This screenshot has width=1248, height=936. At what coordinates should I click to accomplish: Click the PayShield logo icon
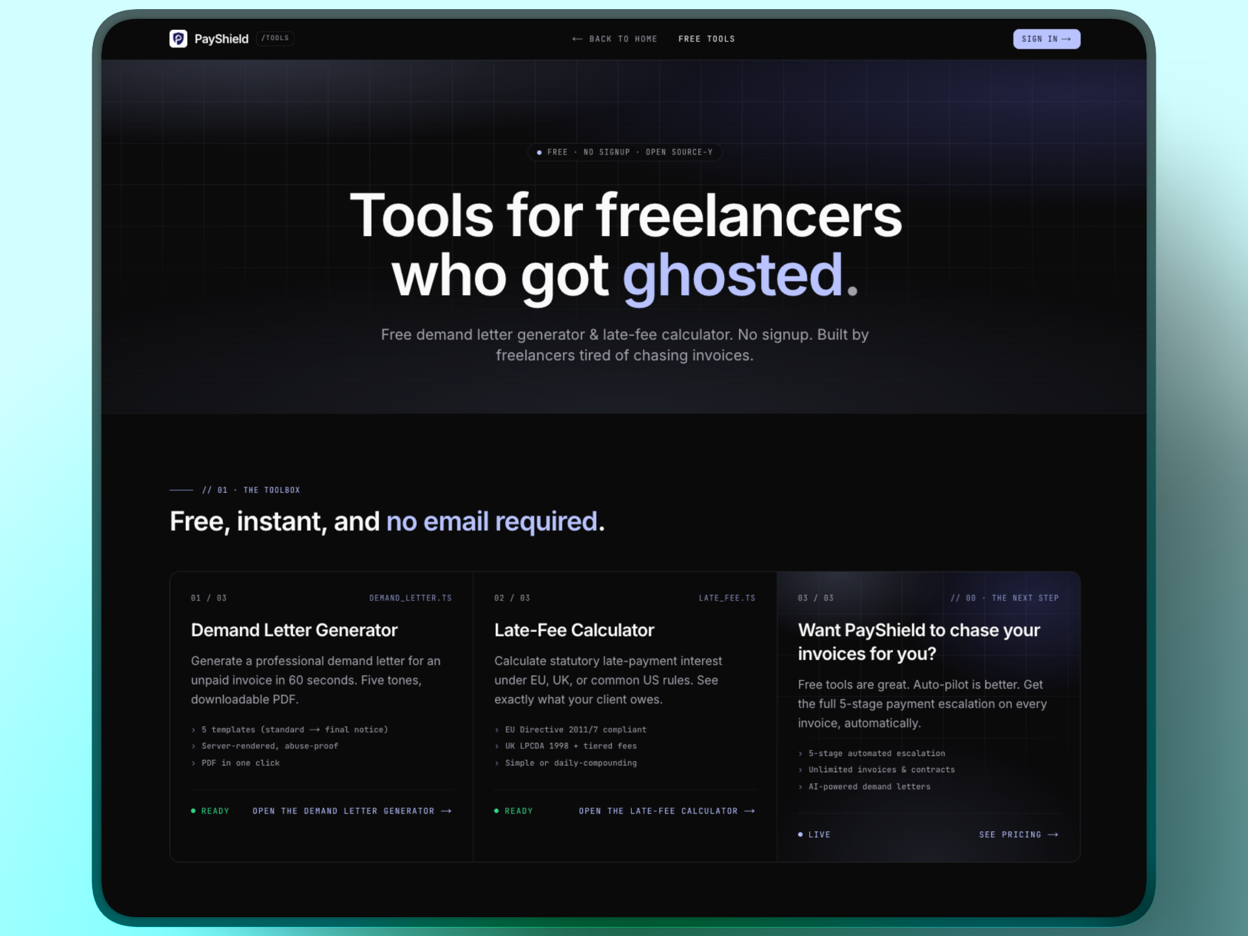coord(178,39)
